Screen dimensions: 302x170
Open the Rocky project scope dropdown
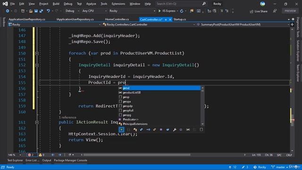(x=55, y=25)
